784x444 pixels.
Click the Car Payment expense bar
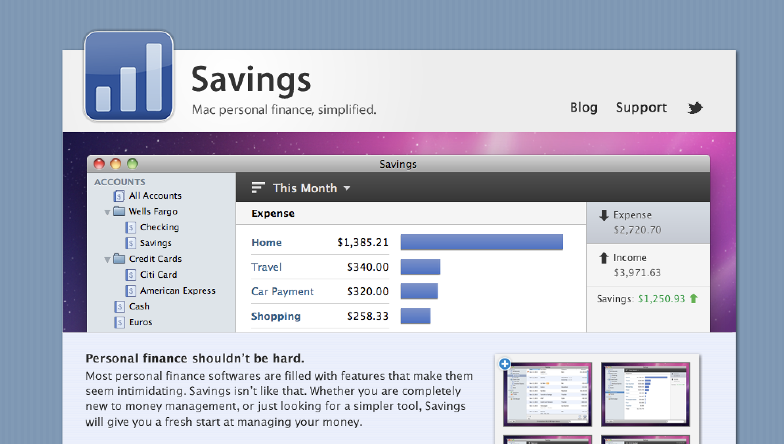click(419, 291)
